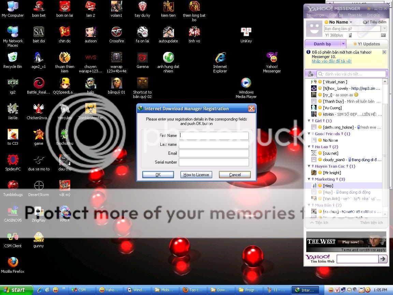Select the Windows Media Player desktop icon

pos(246,88)
